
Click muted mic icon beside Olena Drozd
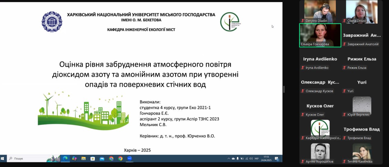(x=344, y=21)
